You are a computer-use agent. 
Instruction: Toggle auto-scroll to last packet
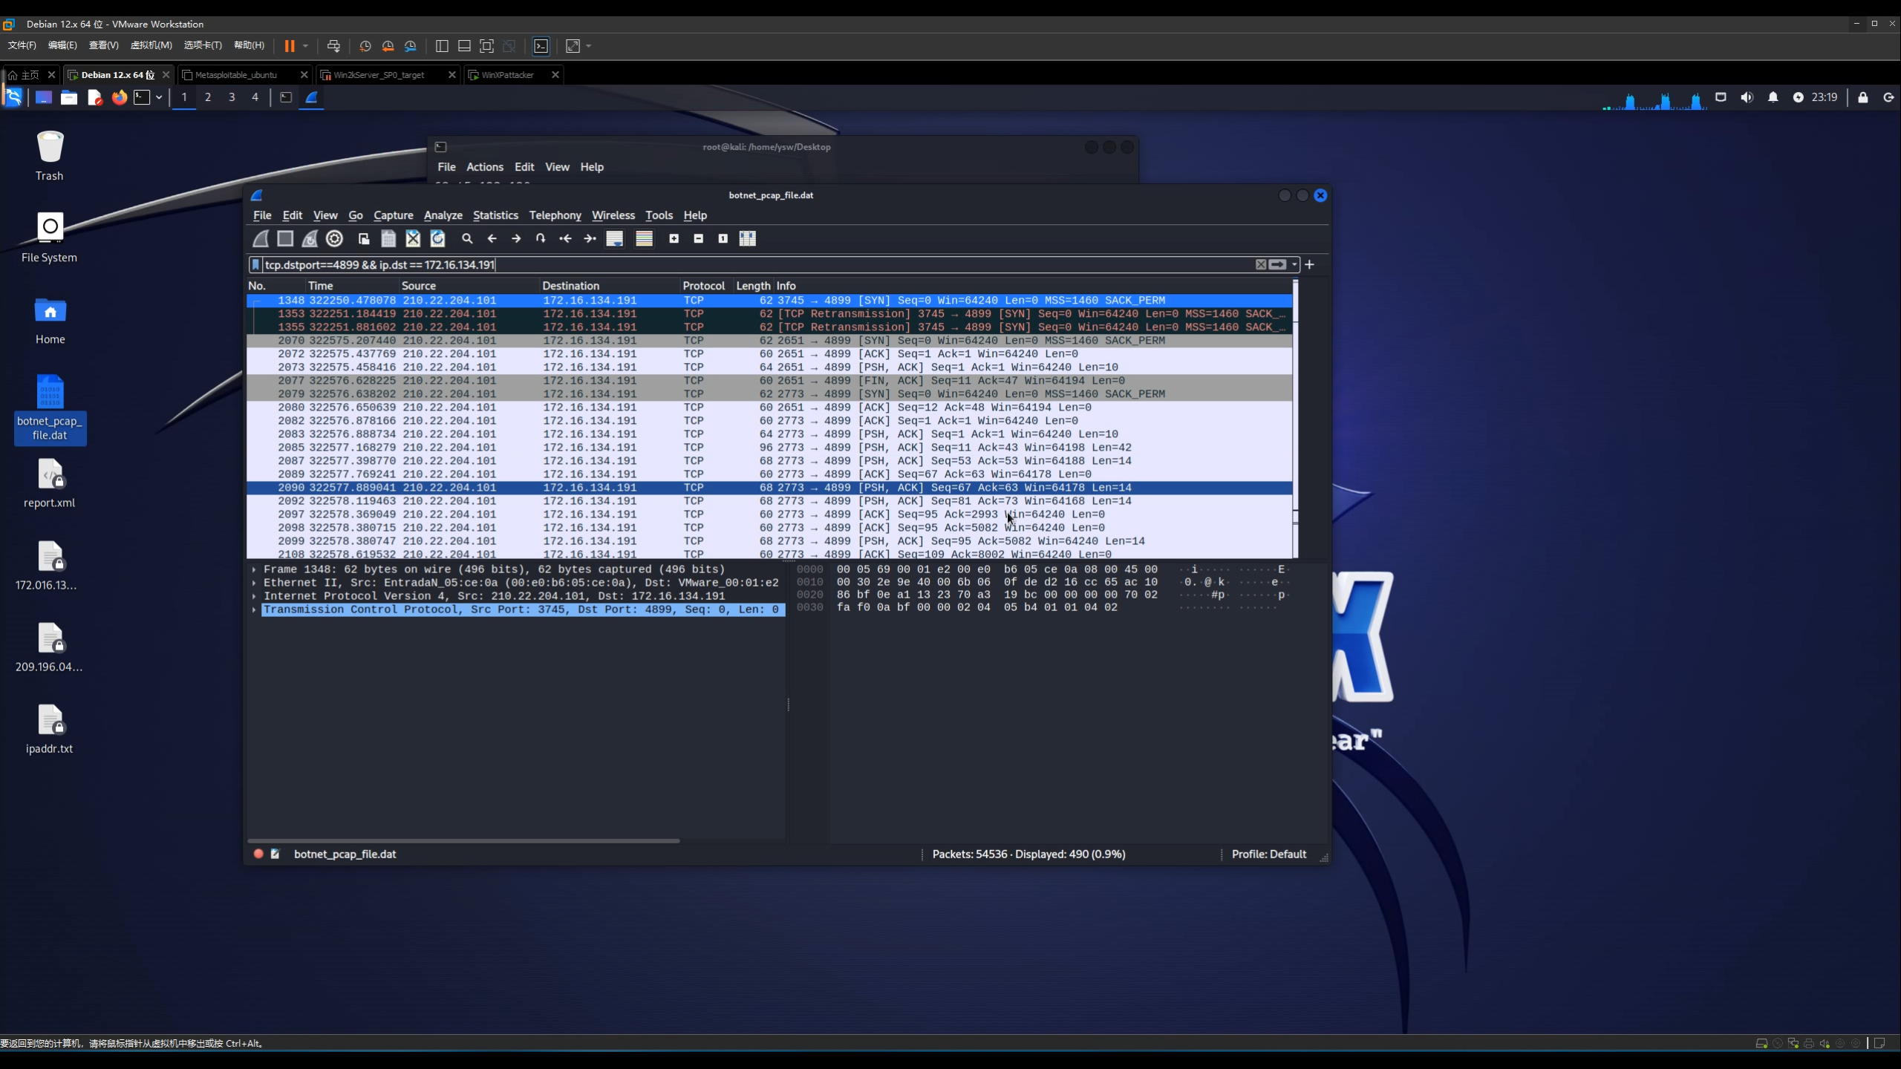[x=614, y=238]
